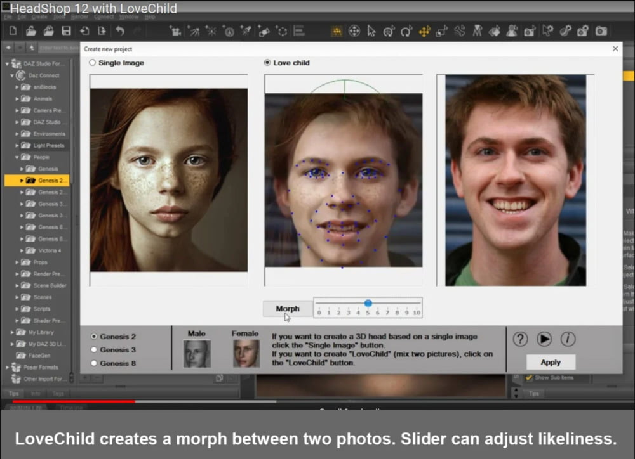Select the Love child radio button
This screenshot has width=635, height=459.
pos(267,63)
